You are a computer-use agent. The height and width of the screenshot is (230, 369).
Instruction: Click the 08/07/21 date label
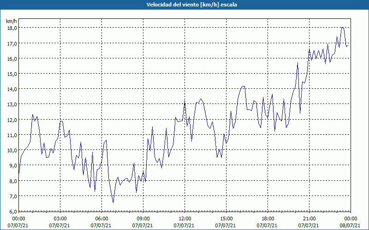351,225
